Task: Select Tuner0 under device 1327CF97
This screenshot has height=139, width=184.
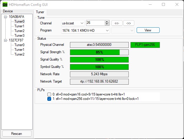Action: coord(19,45)
